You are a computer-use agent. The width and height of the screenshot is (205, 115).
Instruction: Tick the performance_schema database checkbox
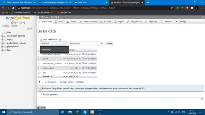(x=39, y=63)
